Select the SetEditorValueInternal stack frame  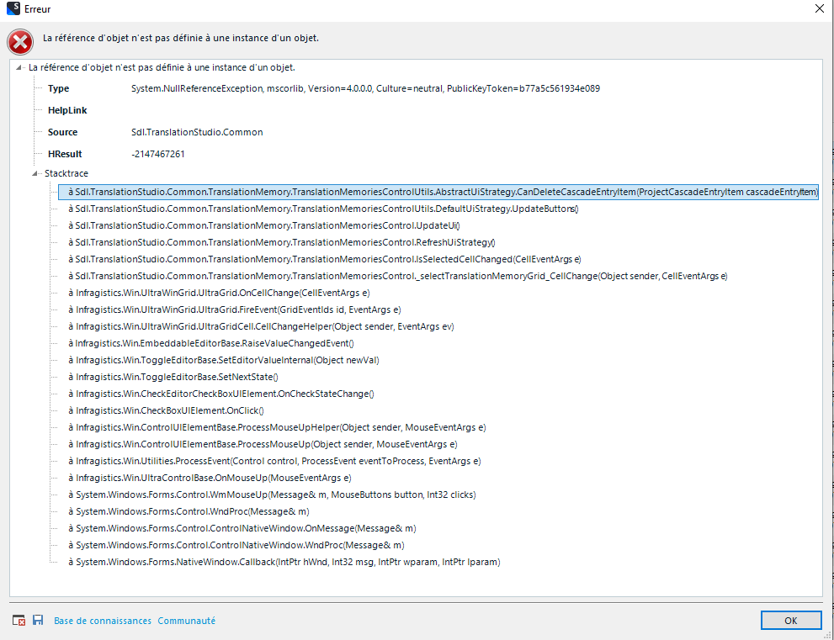tap(224, 361)
